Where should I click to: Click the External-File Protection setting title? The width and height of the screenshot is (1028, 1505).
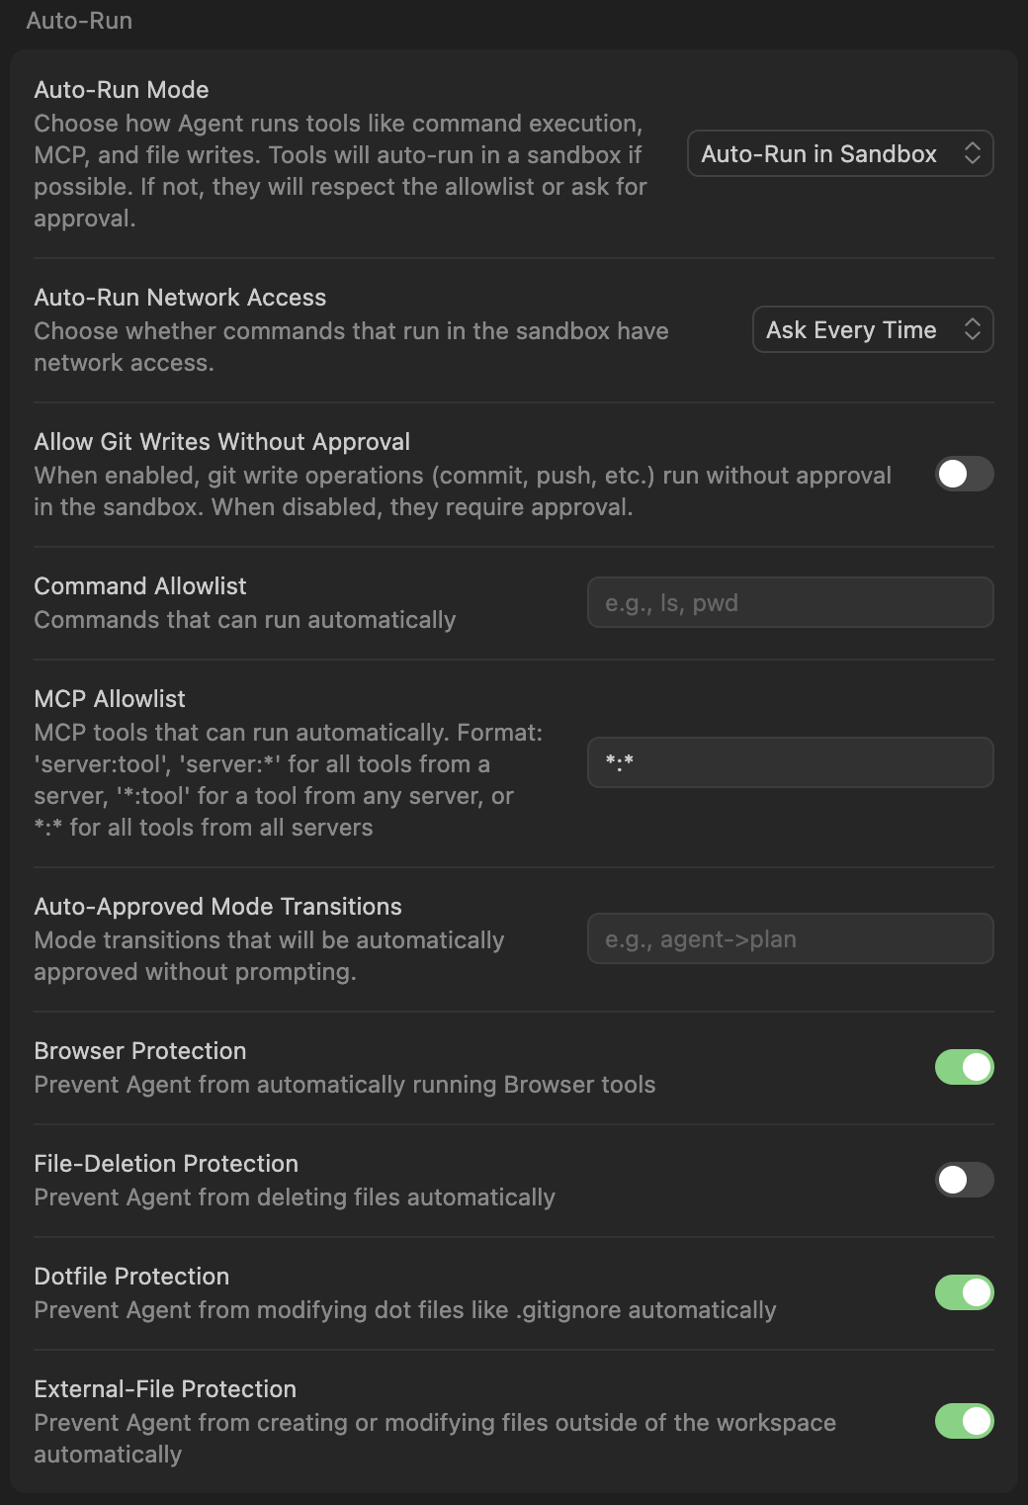tap(165, 1389)
